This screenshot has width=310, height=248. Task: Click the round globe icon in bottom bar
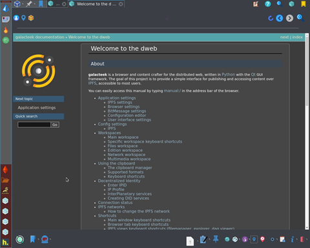click(20, 240)
